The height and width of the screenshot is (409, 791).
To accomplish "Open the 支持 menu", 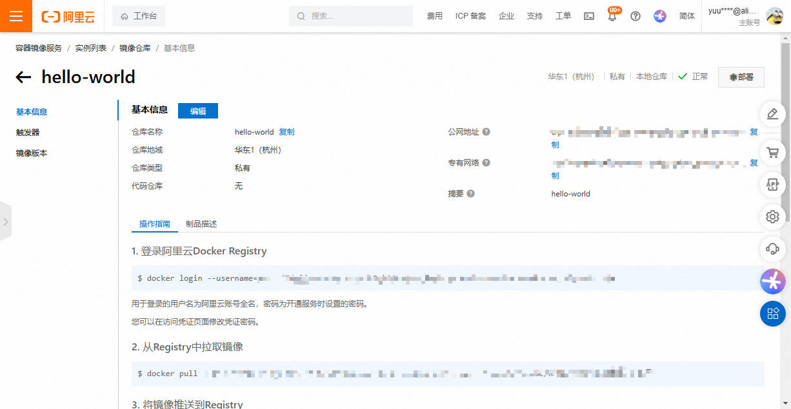I will tap(535, 16).
